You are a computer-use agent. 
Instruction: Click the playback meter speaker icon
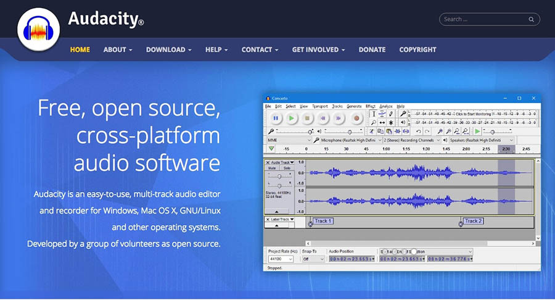(403, 123)
